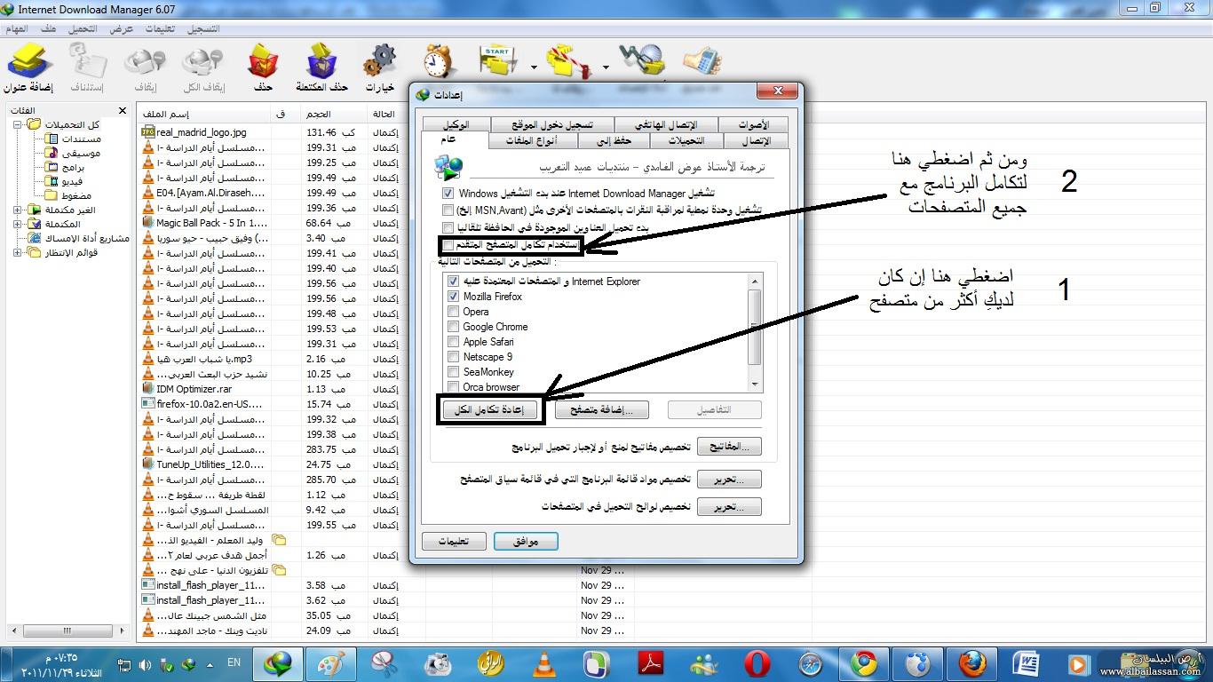Toggle Internet Explorer browser checkbox
1213x682 pixels.
tap(454, 282)
